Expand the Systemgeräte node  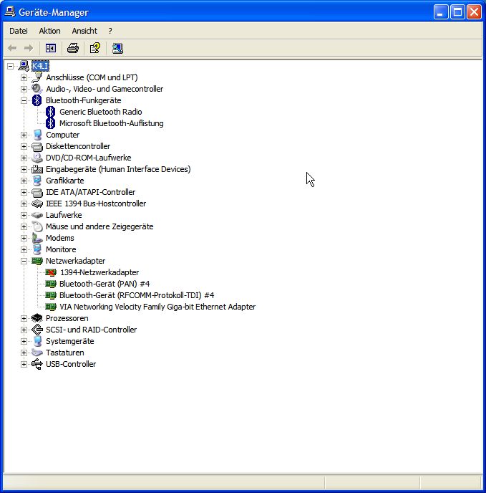pyautogui.click(x=24, y=341)
